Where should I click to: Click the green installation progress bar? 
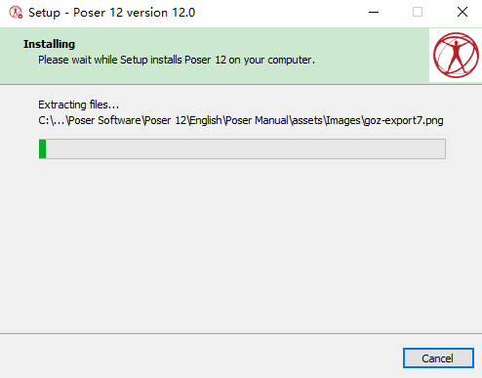click(x=242, y=148)
